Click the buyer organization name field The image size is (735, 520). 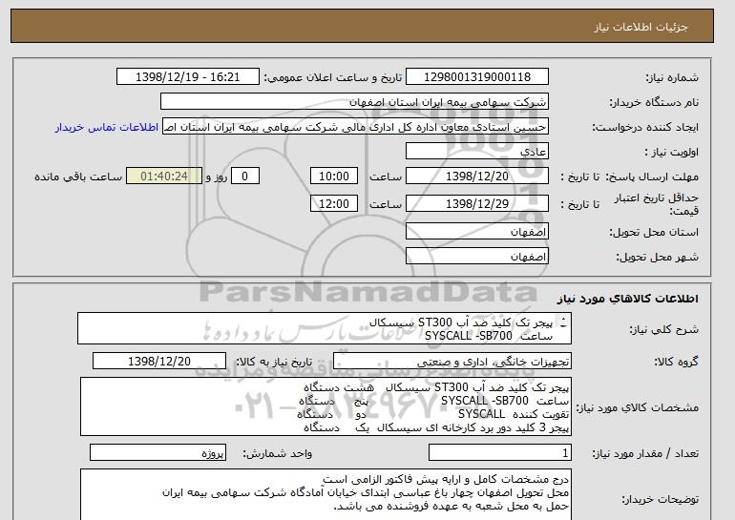pyautogui.click(x=354, y=102)
